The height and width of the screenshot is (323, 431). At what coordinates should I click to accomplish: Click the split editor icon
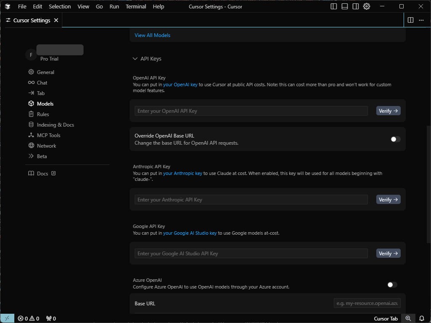(x=410, y=20)
